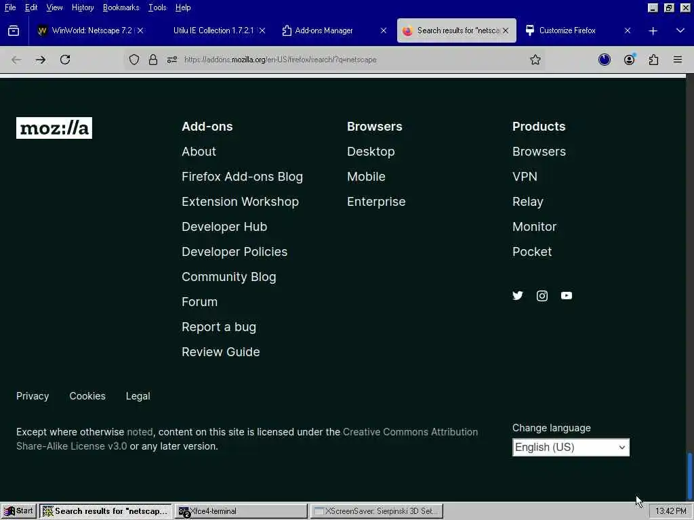Open the Relay product link
This screenshot has width=694, height=520.
[527, 202]
